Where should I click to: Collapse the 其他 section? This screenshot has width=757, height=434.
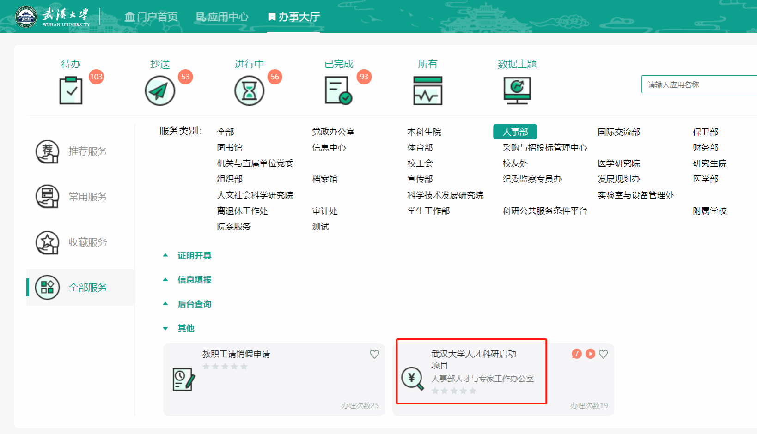coord(186,328)
